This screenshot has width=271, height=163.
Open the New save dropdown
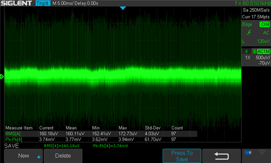tap(23, 156)
